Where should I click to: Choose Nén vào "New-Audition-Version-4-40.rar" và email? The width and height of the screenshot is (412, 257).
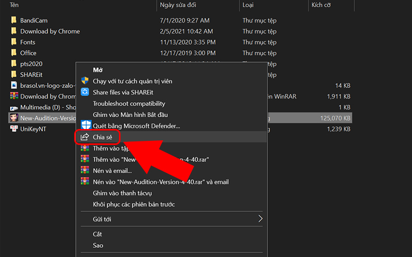pos(161,182)
